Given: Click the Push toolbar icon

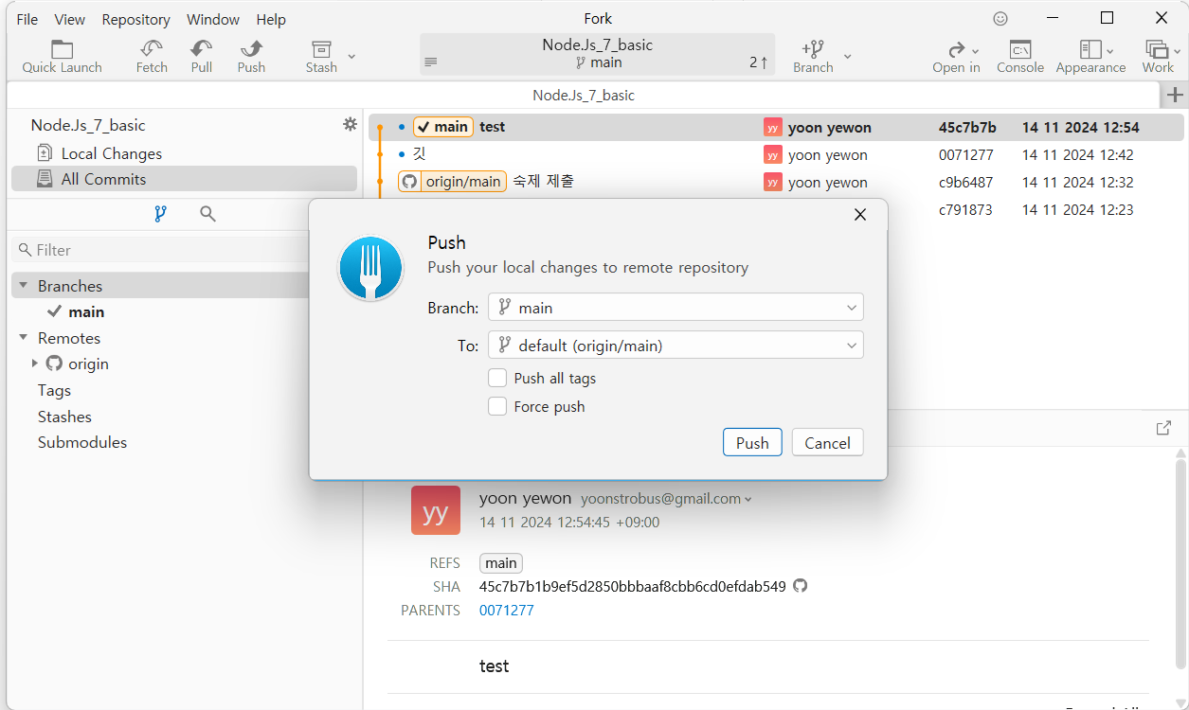Looking at the screenshot, I should point(251,57).
